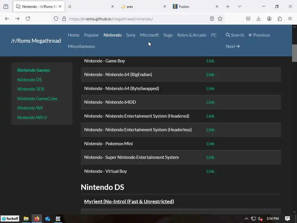
Task: Open the PC navigation item
Action: (214, 35)
